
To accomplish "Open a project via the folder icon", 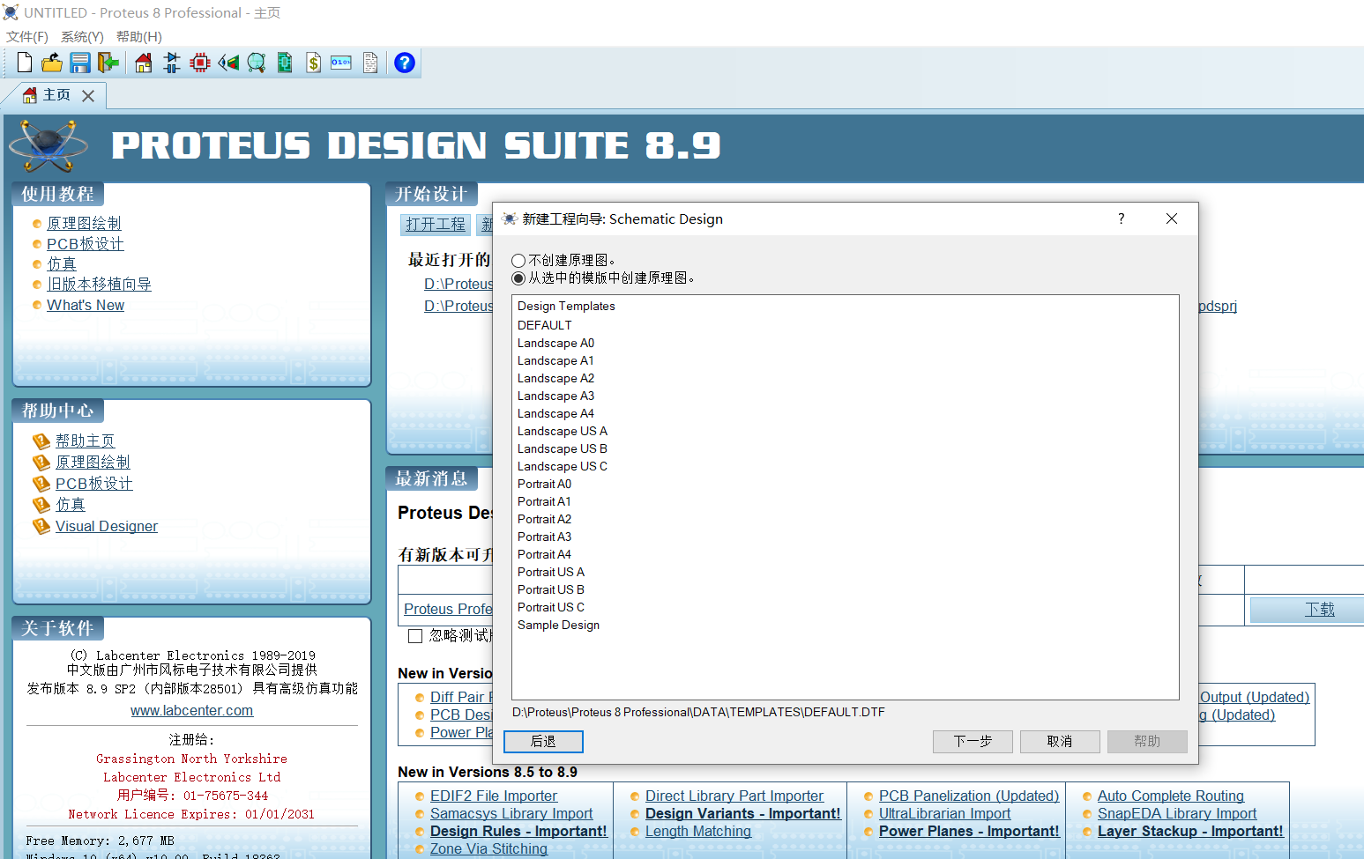I will (x=52, y=63).
